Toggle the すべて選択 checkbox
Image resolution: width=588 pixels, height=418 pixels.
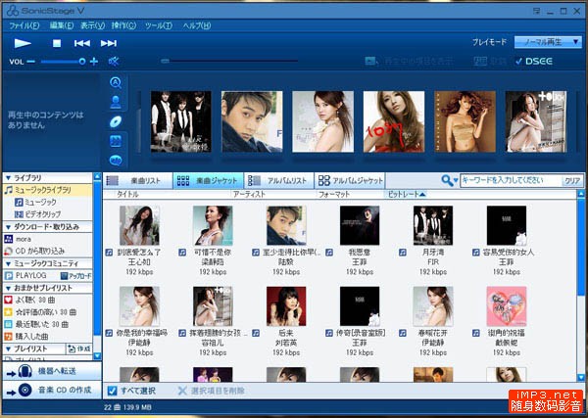112,391
